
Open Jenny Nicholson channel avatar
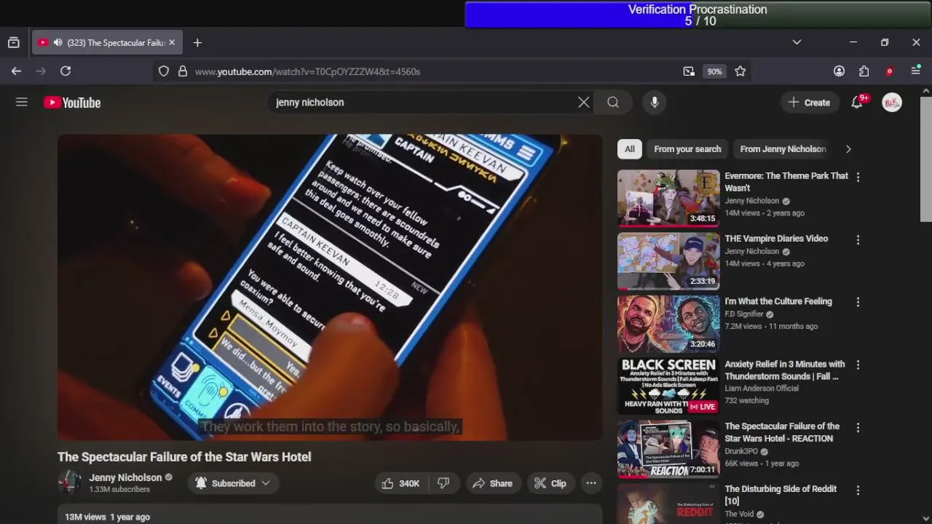[x=70, y=483]
